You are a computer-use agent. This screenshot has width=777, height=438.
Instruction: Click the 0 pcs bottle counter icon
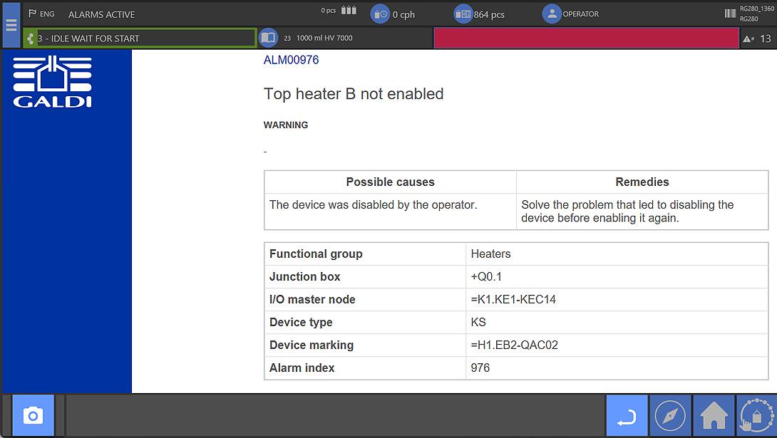pos(349,11)
